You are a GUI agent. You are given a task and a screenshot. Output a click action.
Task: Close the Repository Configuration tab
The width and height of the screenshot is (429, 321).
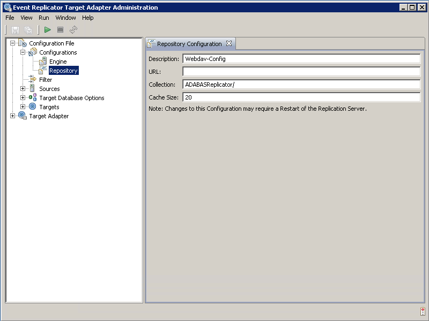pyautogui.click(x=229, y=43)
